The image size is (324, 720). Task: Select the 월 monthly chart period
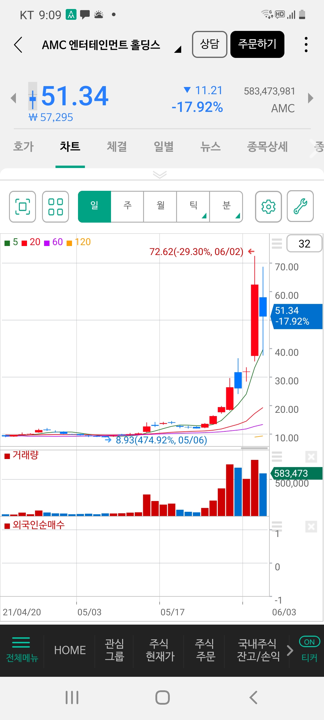tap(160, 207)
